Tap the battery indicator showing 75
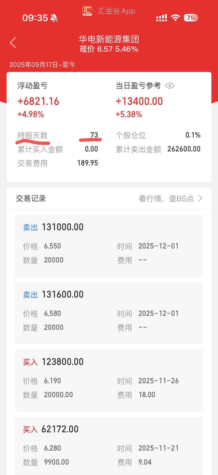 click(191, 18)
